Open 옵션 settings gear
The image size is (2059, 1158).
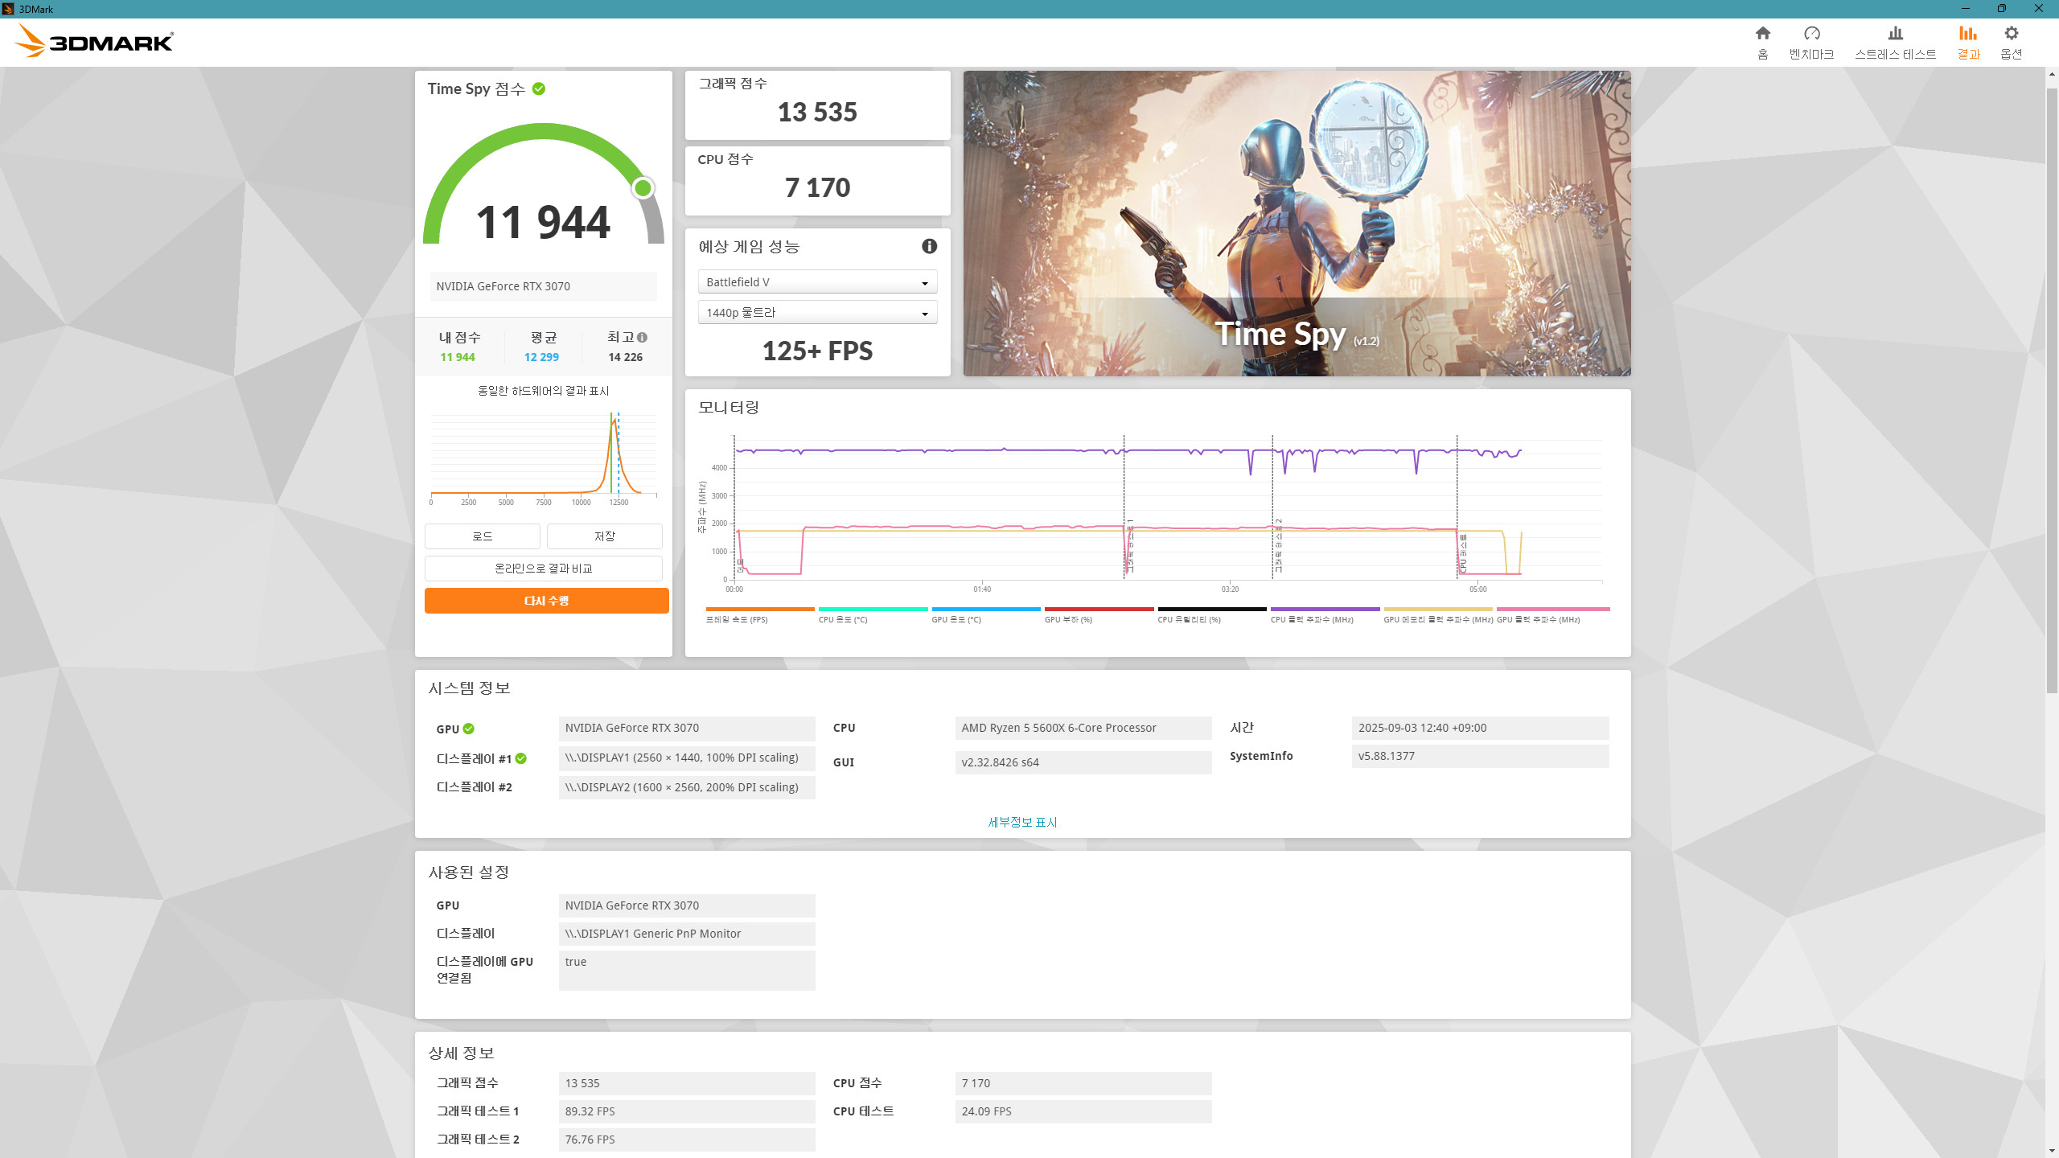click(2011, 42)
